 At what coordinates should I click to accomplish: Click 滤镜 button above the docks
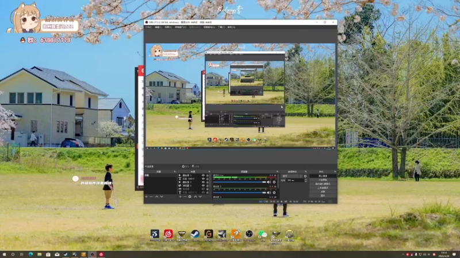tap(195, 166)
